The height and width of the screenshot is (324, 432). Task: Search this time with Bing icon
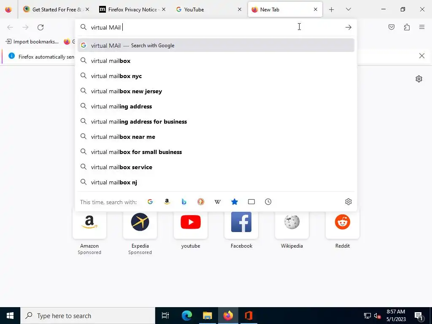(x=184, y=202)
